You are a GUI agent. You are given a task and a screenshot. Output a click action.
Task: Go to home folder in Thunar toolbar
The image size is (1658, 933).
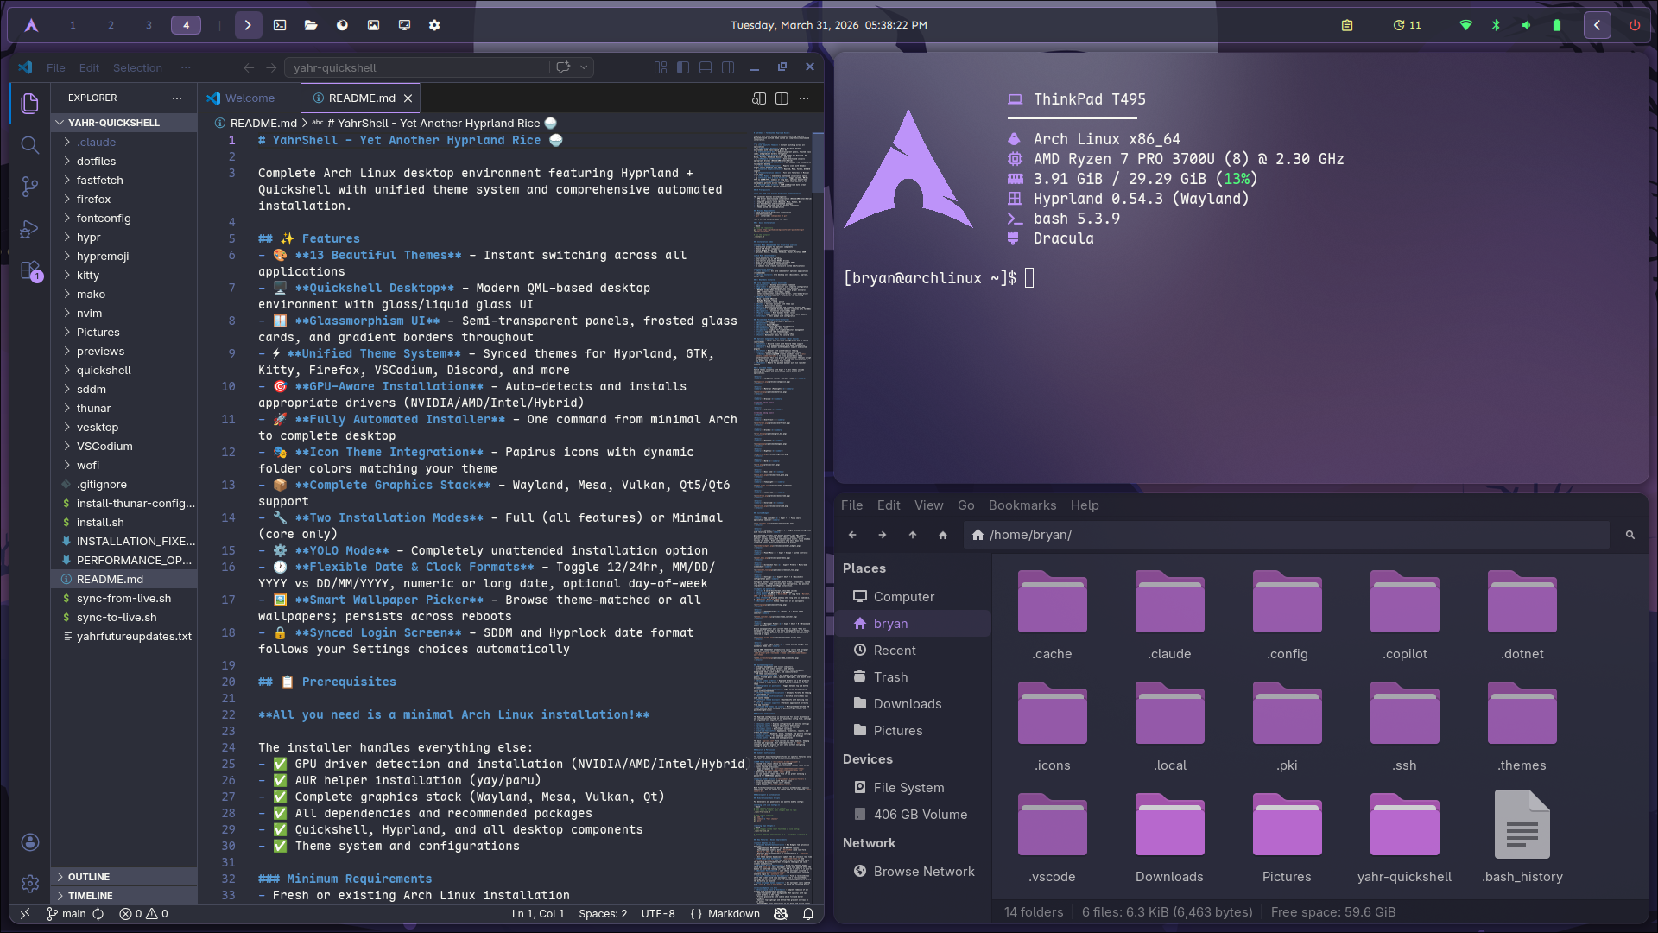coord(943,535)
